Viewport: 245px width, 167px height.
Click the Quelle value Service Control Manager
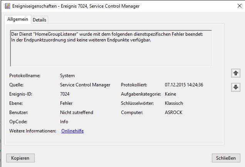(85, 85)
